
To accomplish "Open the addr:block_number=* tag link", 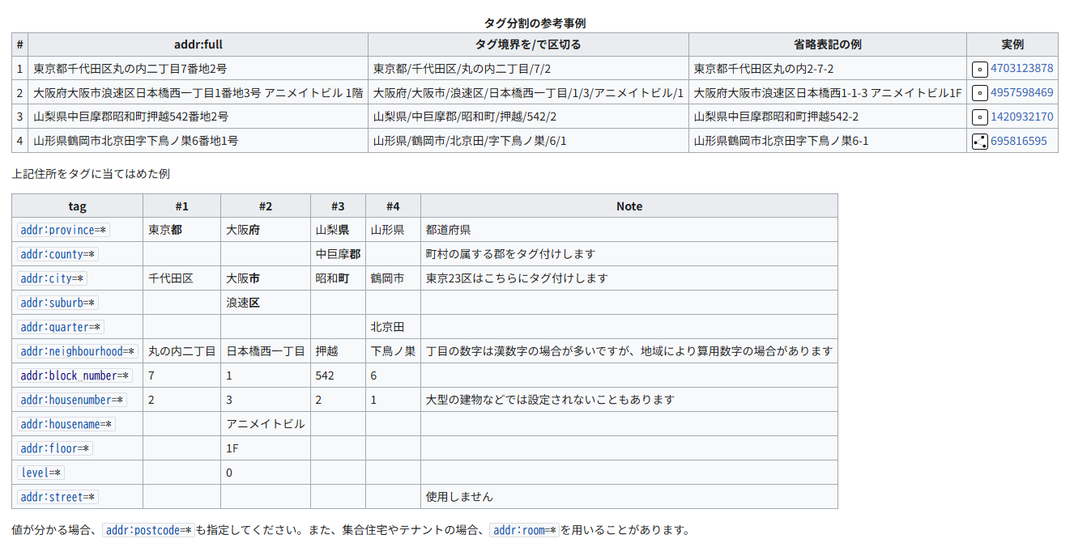I will (75, 375).
